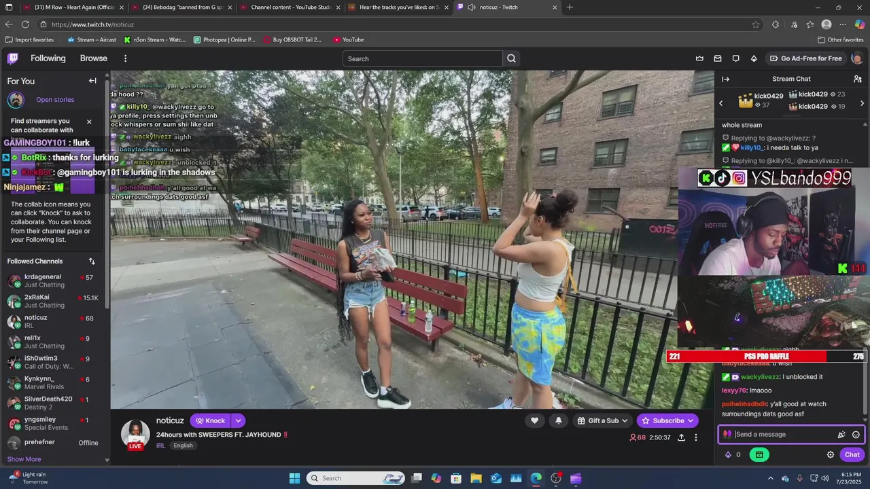Click Show More followed channels
Viewport: 870px width, 489px height.
[24, 459]
